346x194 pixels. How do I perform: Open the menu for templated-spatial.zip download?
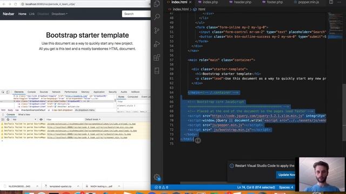pos(78,186)
